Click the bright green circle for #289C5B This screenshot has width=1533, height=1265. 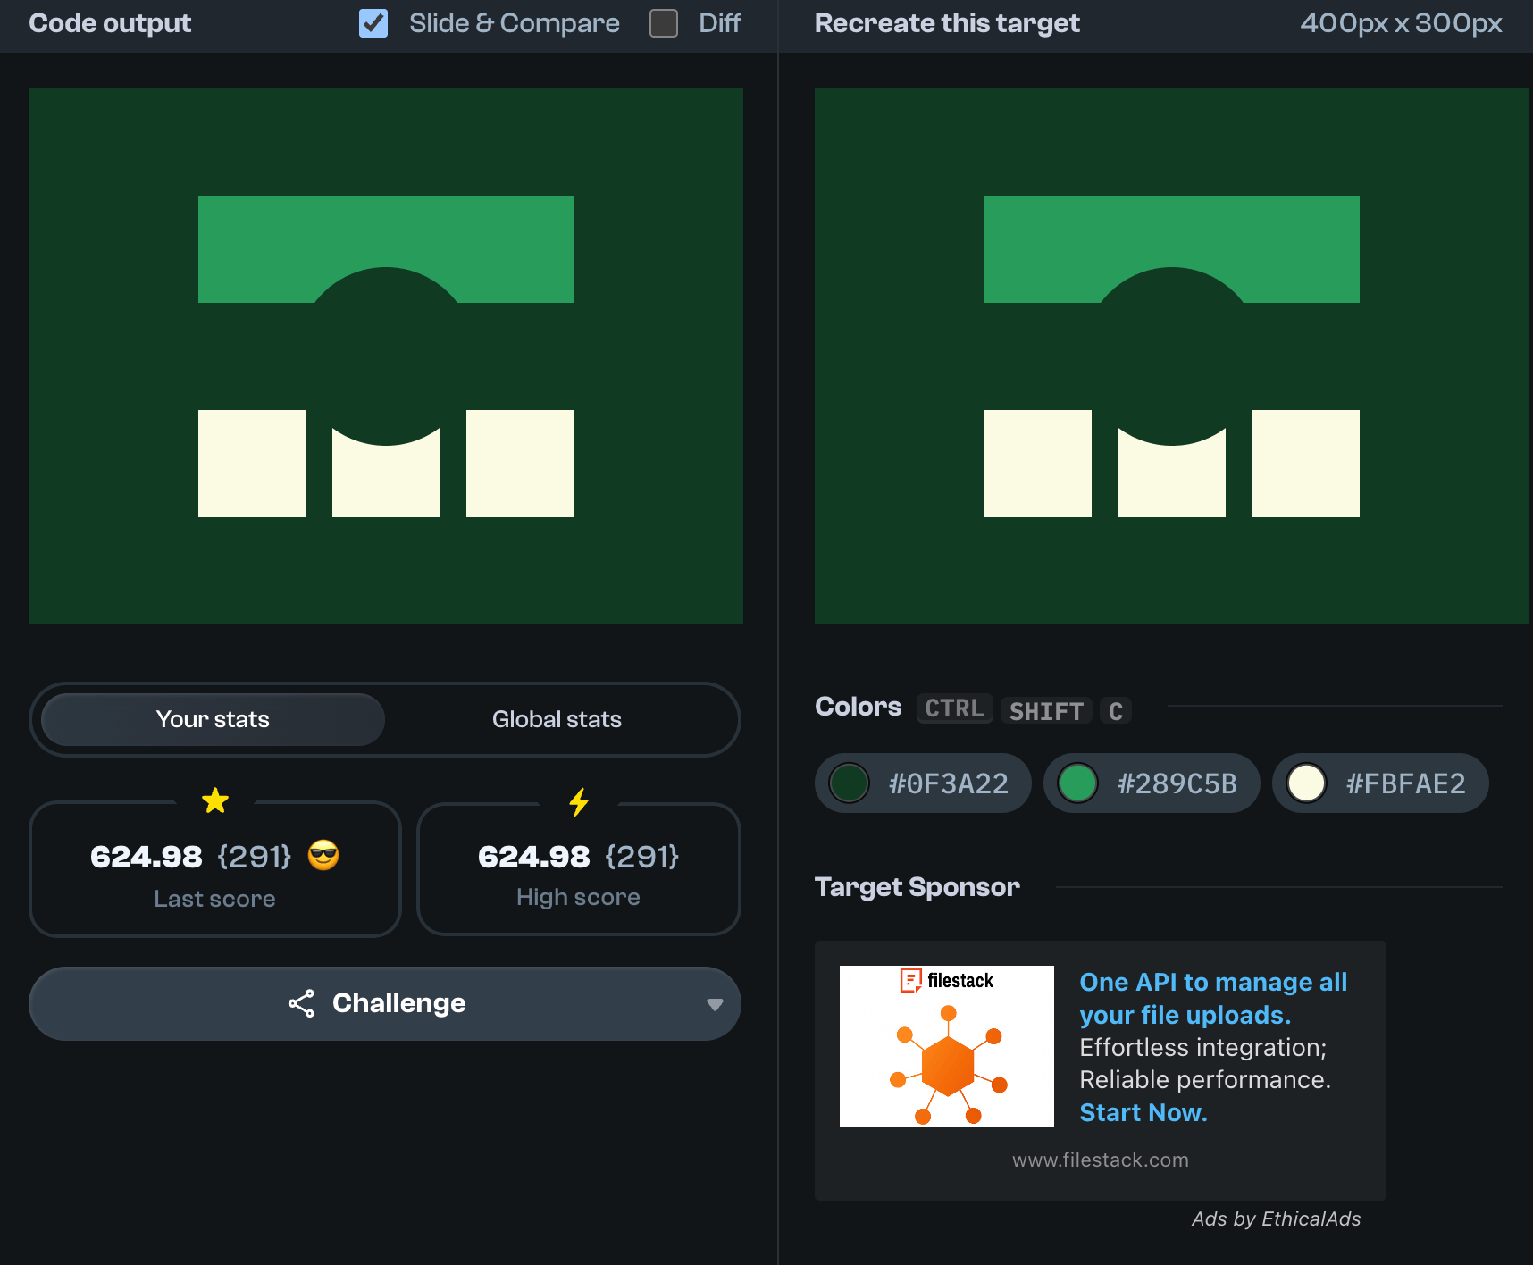1077,783
